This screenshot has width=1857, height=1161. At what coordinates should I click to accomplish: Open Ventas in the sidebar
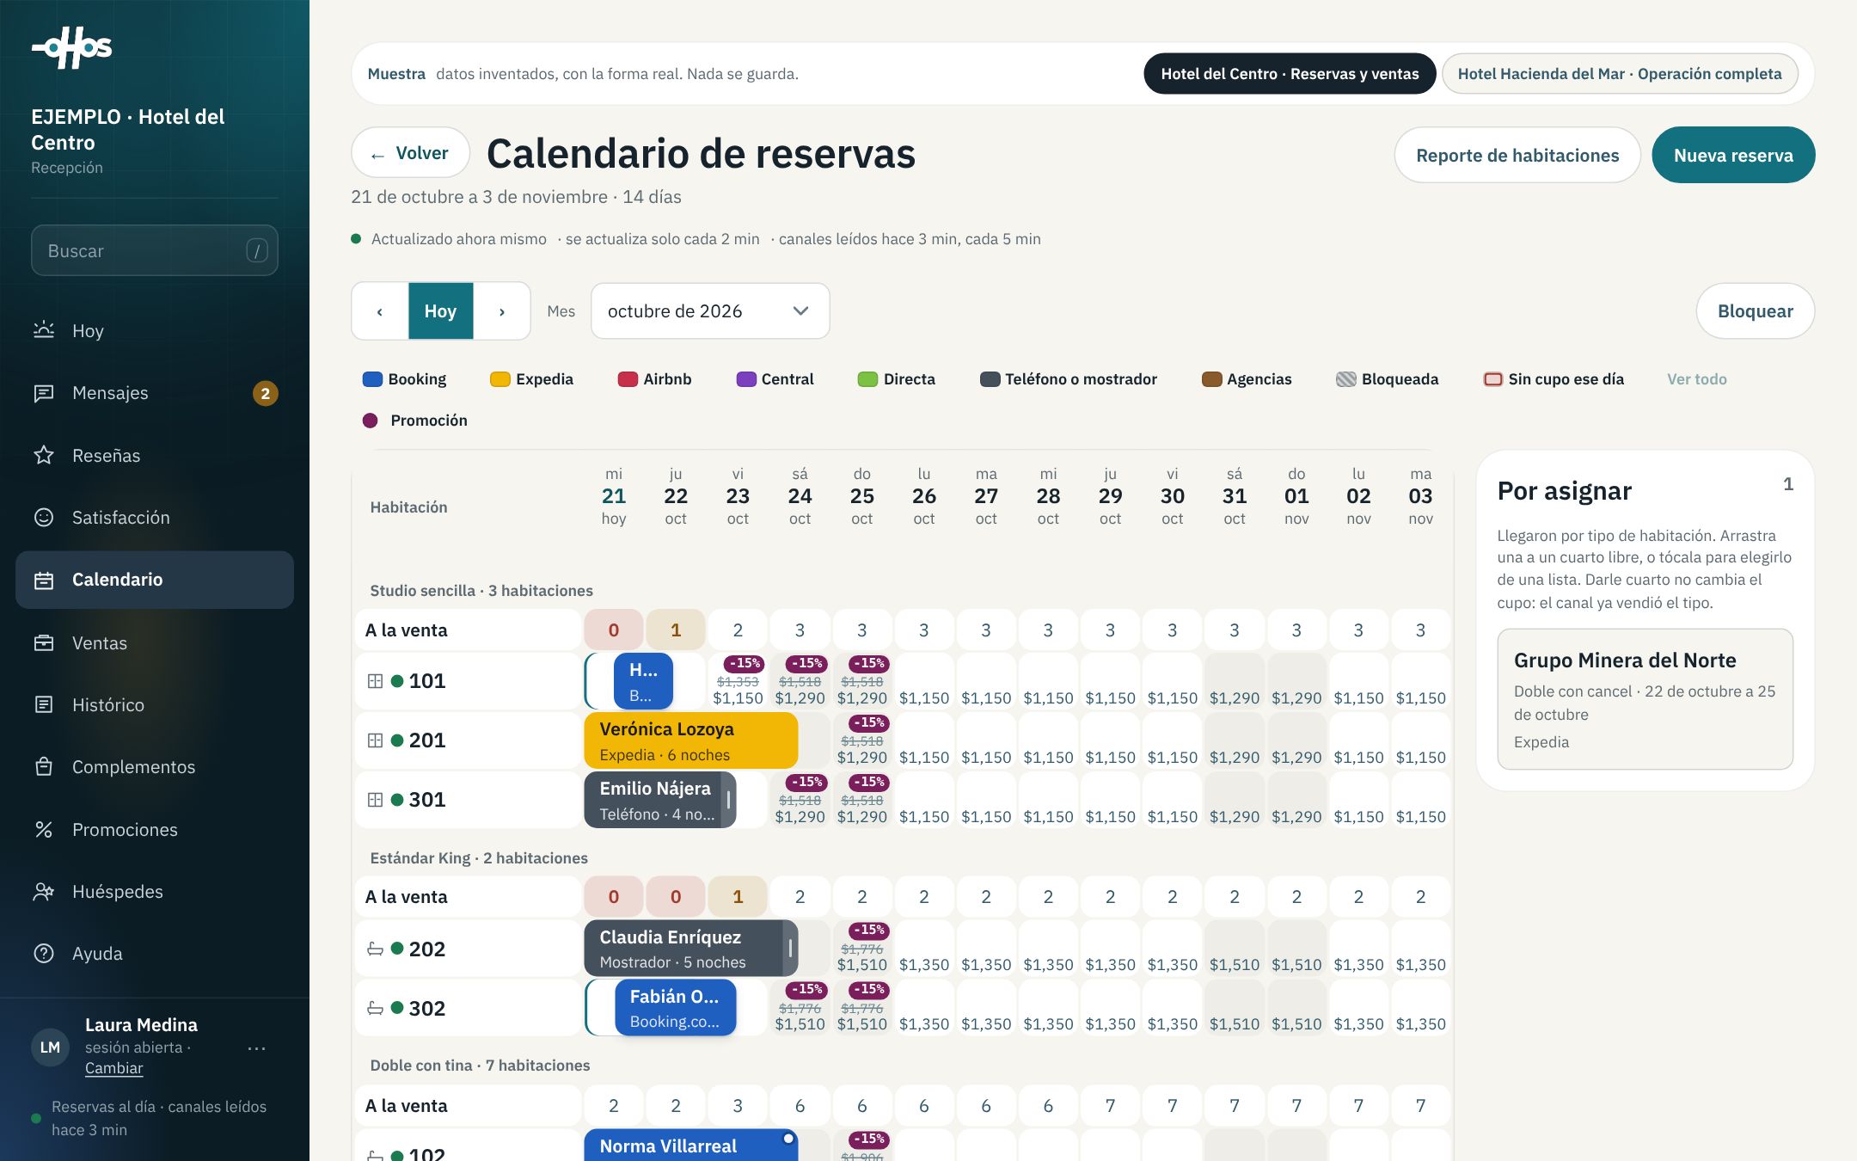click(155, 642)
